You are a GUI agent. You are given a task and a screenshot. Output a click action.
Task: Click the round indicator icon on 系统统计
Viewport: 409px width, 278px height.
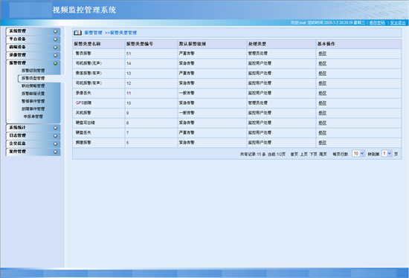[55, 128]
